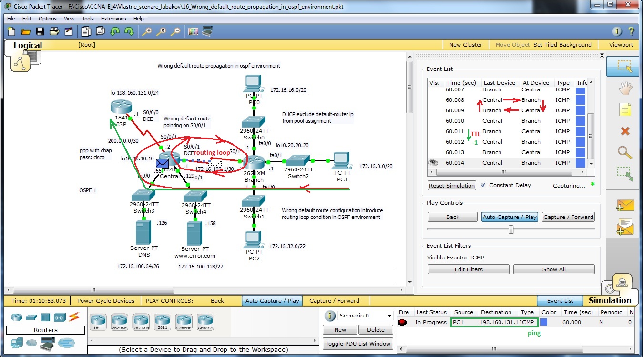The image size is (643, 357).
Task: Select the Delete tool red X icon
Action: (625, 131)
